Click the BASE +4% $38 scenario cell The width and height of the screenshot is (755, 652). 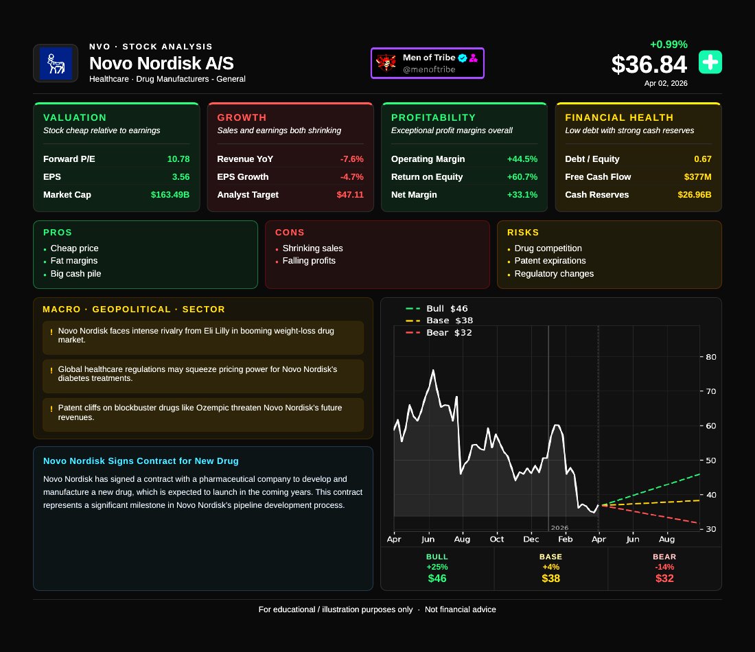click(551, 568)
